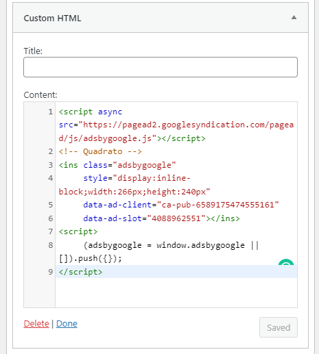Viewport: 319px width, 354px height.
Task: Click the empty area below line 9 in editor
Action: pyautogui.click(x=176, y=292)
